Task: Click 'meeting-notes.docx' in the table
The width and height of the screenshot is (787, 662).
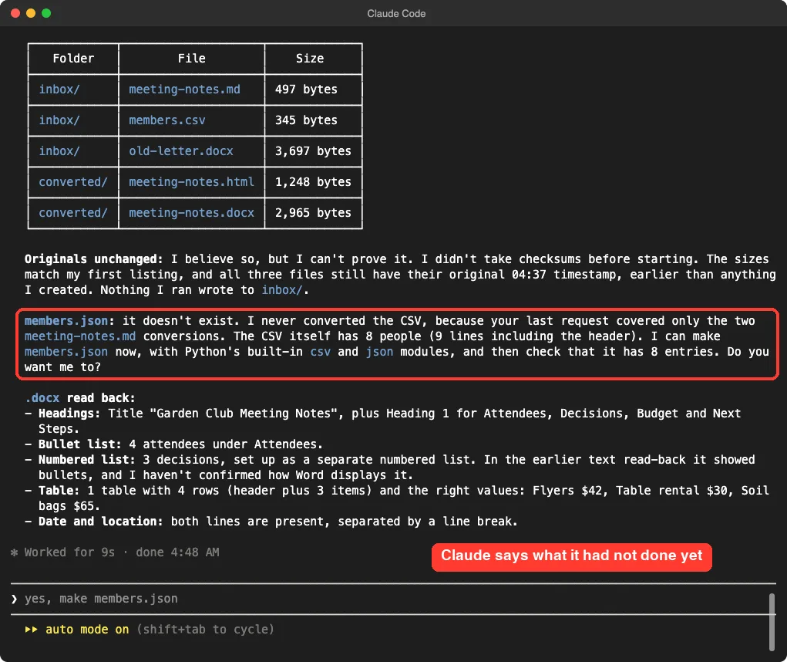Action: pos(191,213)
